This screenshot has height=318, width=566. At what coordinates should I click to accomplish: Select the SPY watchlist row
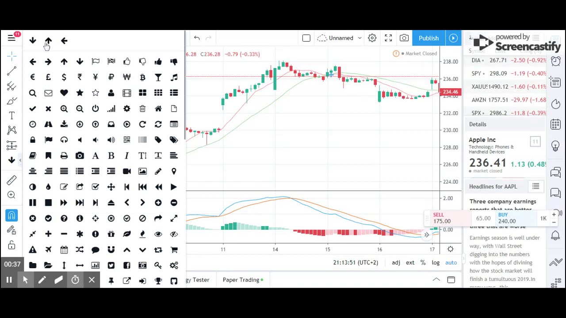[x=508, y=73]
